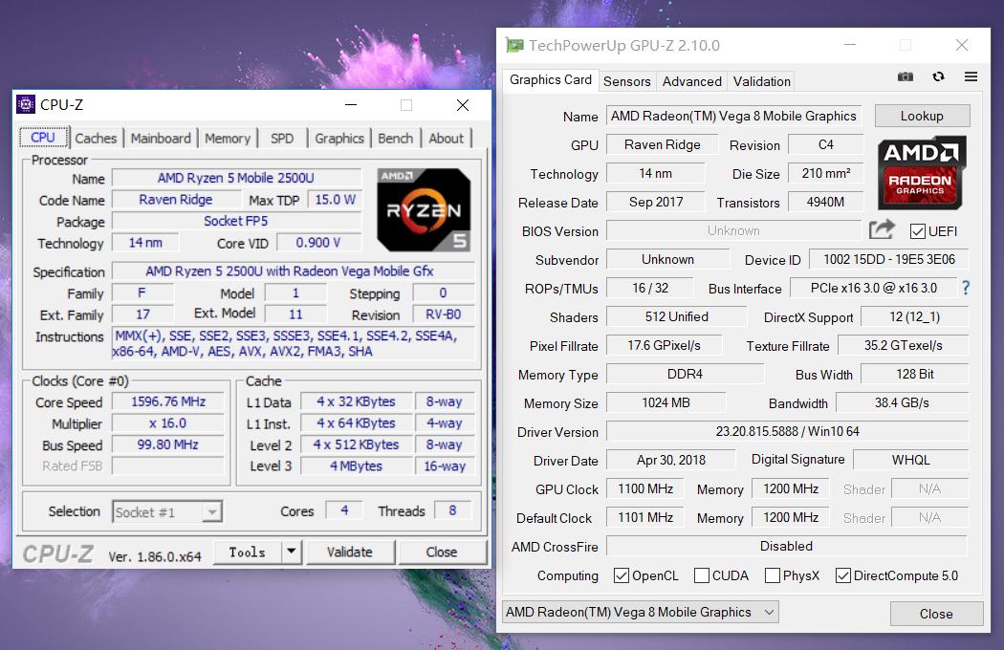The image size is (1004, 650).
Task: Switch to the Sensors tab
Action: click(627, 81)
